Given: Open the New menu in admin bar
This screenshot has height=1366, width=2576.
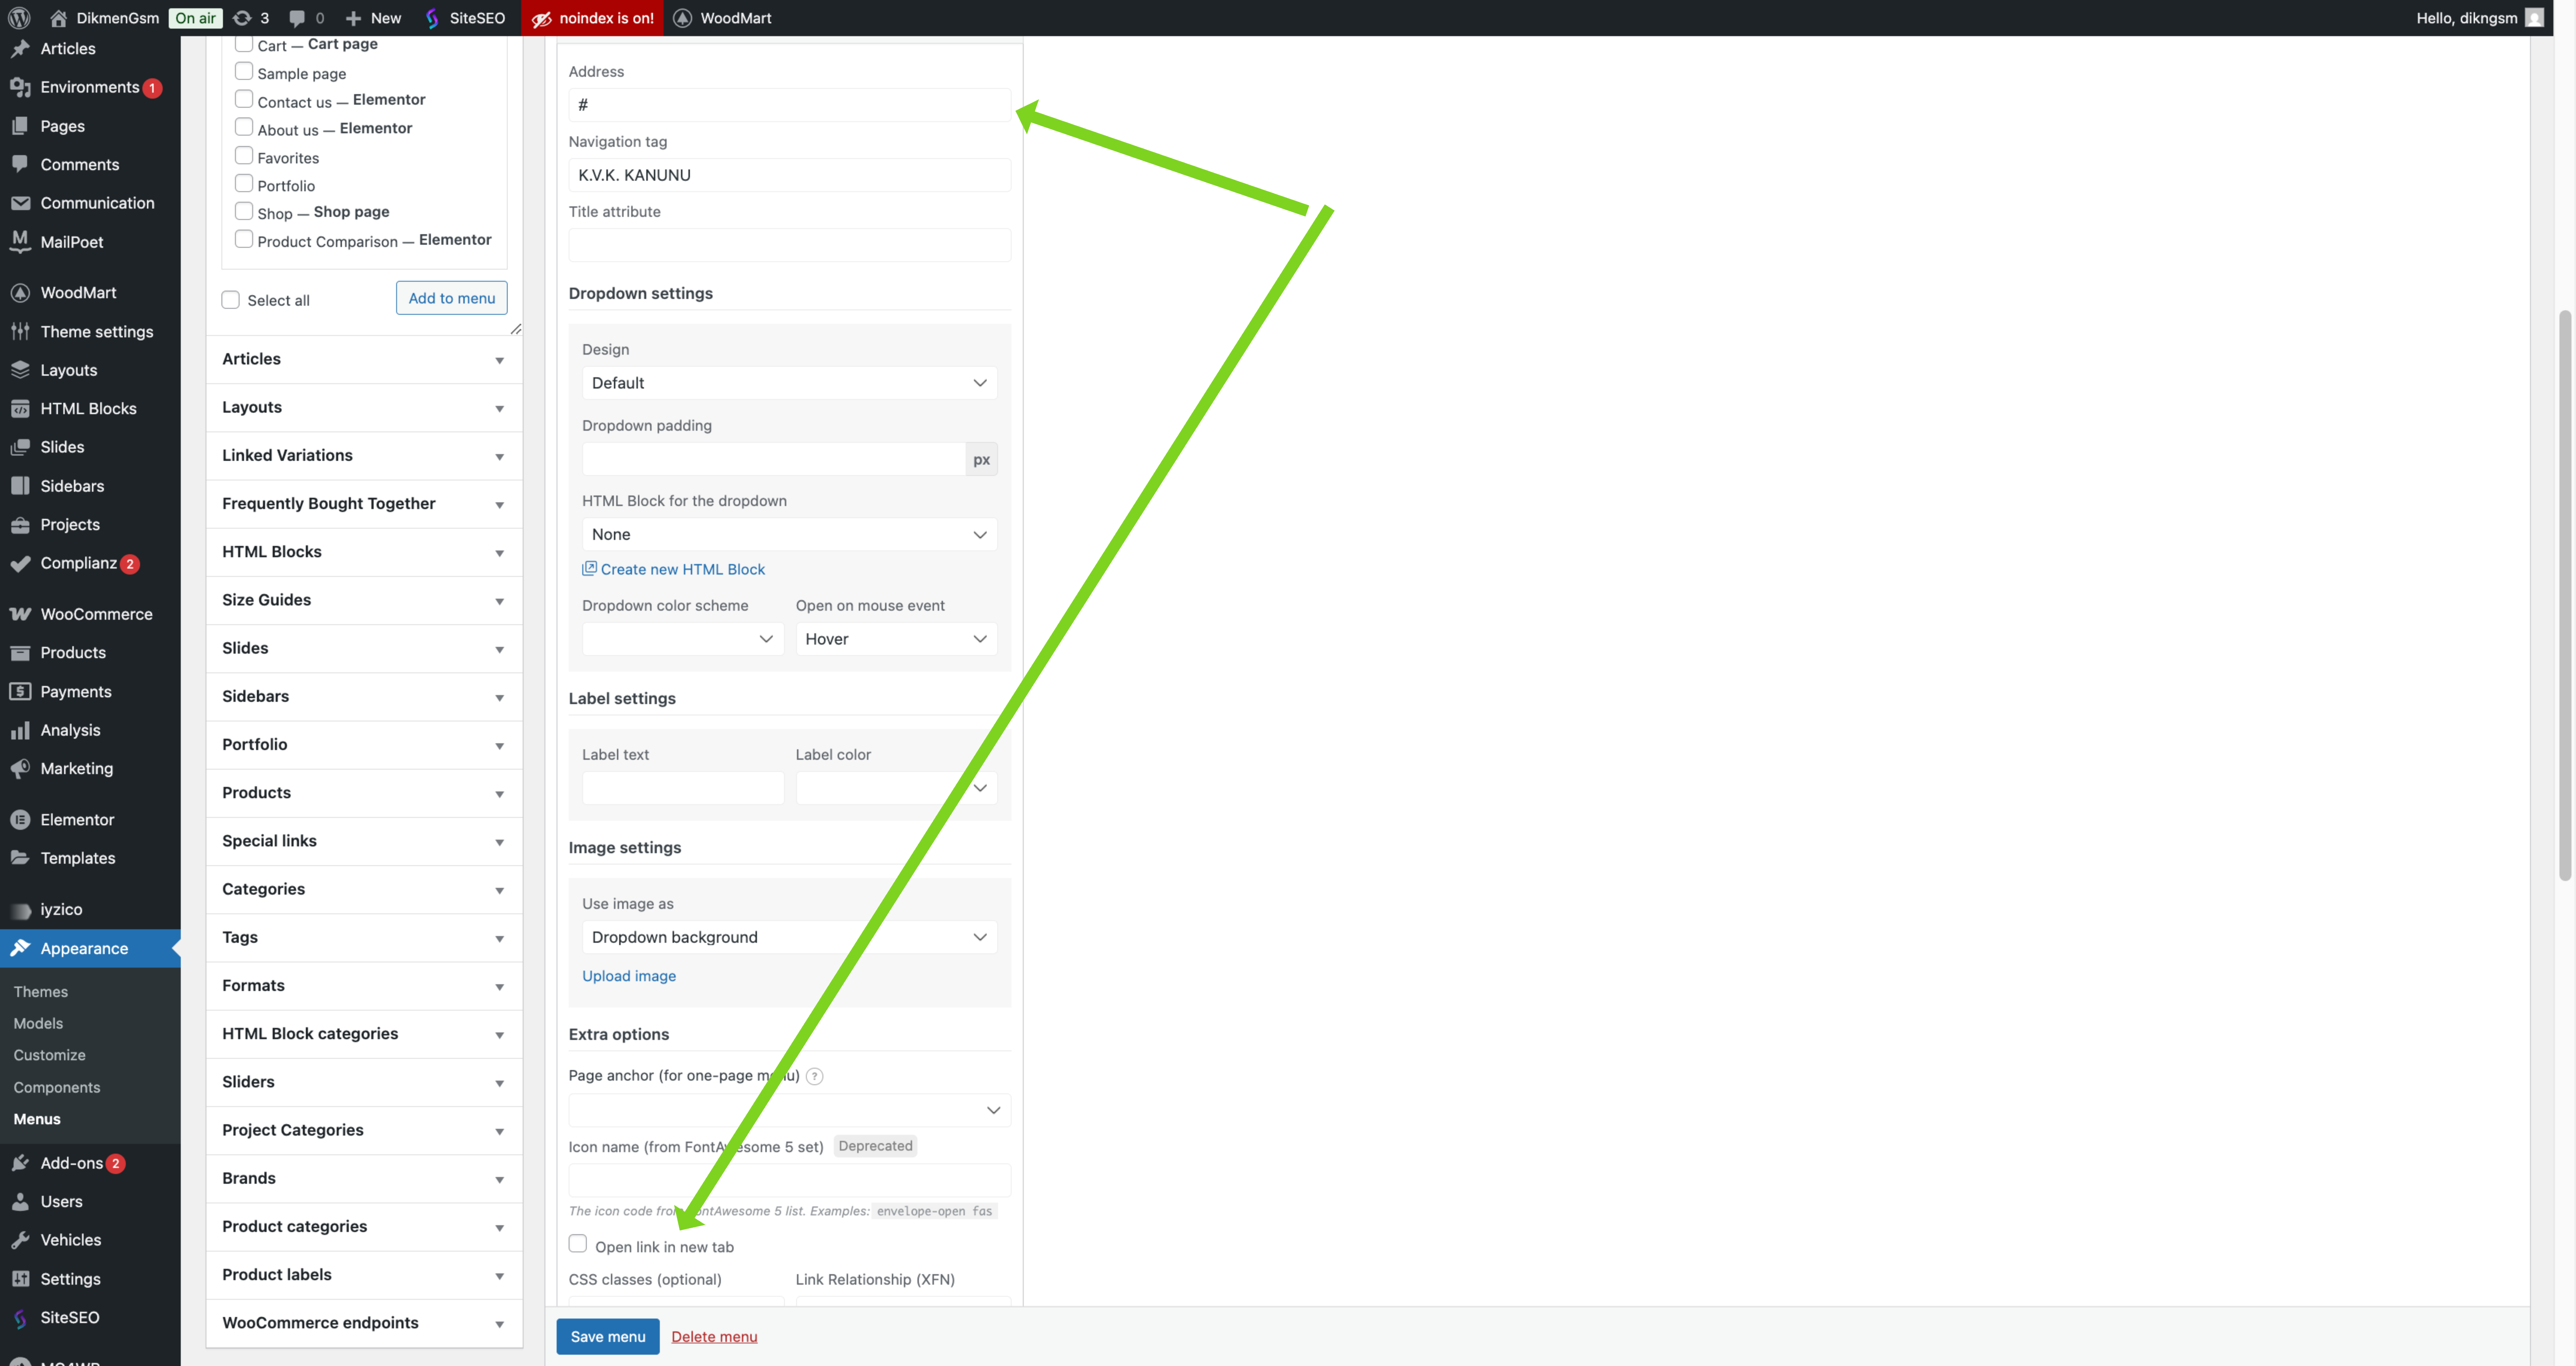Looking at the screenshot, I should [373, 18].
